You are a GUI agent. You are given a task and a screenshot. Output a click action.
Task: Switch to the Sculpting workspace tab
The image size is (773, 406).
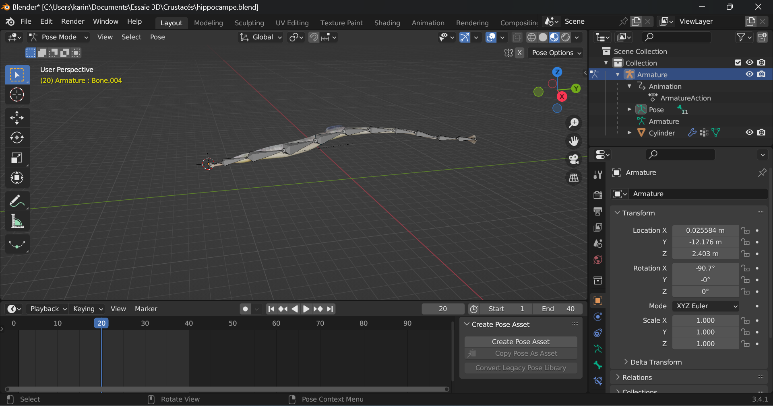coord(249,23)
